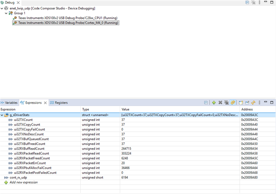This screenshot has height=194, width=276.
Task: Click 'unsigned short' type cell
Action: (x=93, y=178)
